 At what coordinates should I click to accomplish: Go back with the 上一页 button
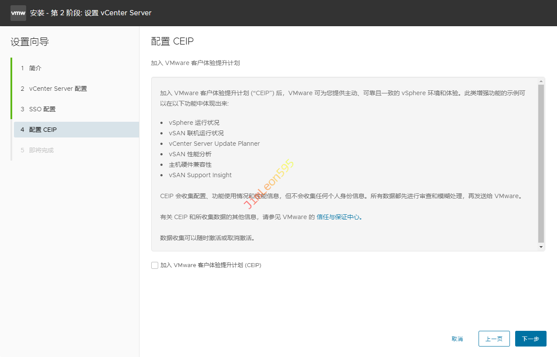pos(494,339)
